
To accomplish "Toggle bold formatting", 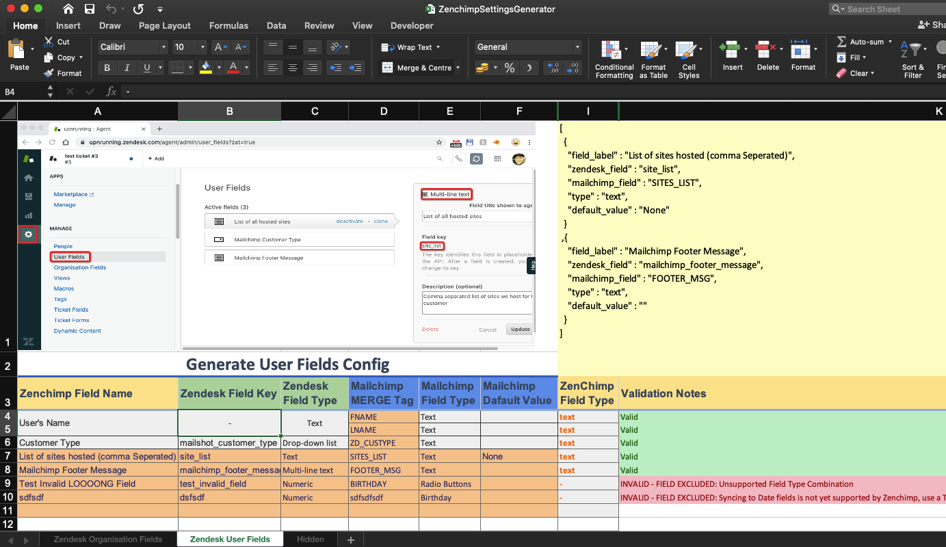I will [x=107, y=68].
